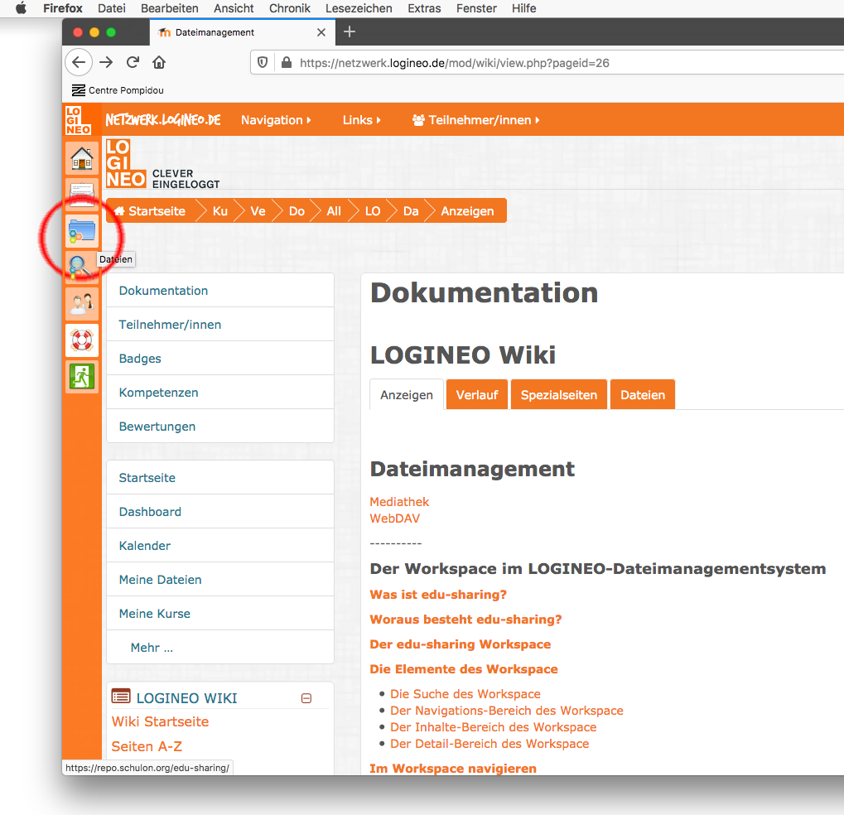
Task: Open the two-people users icon in sidebar
Action: coord(82,303)
